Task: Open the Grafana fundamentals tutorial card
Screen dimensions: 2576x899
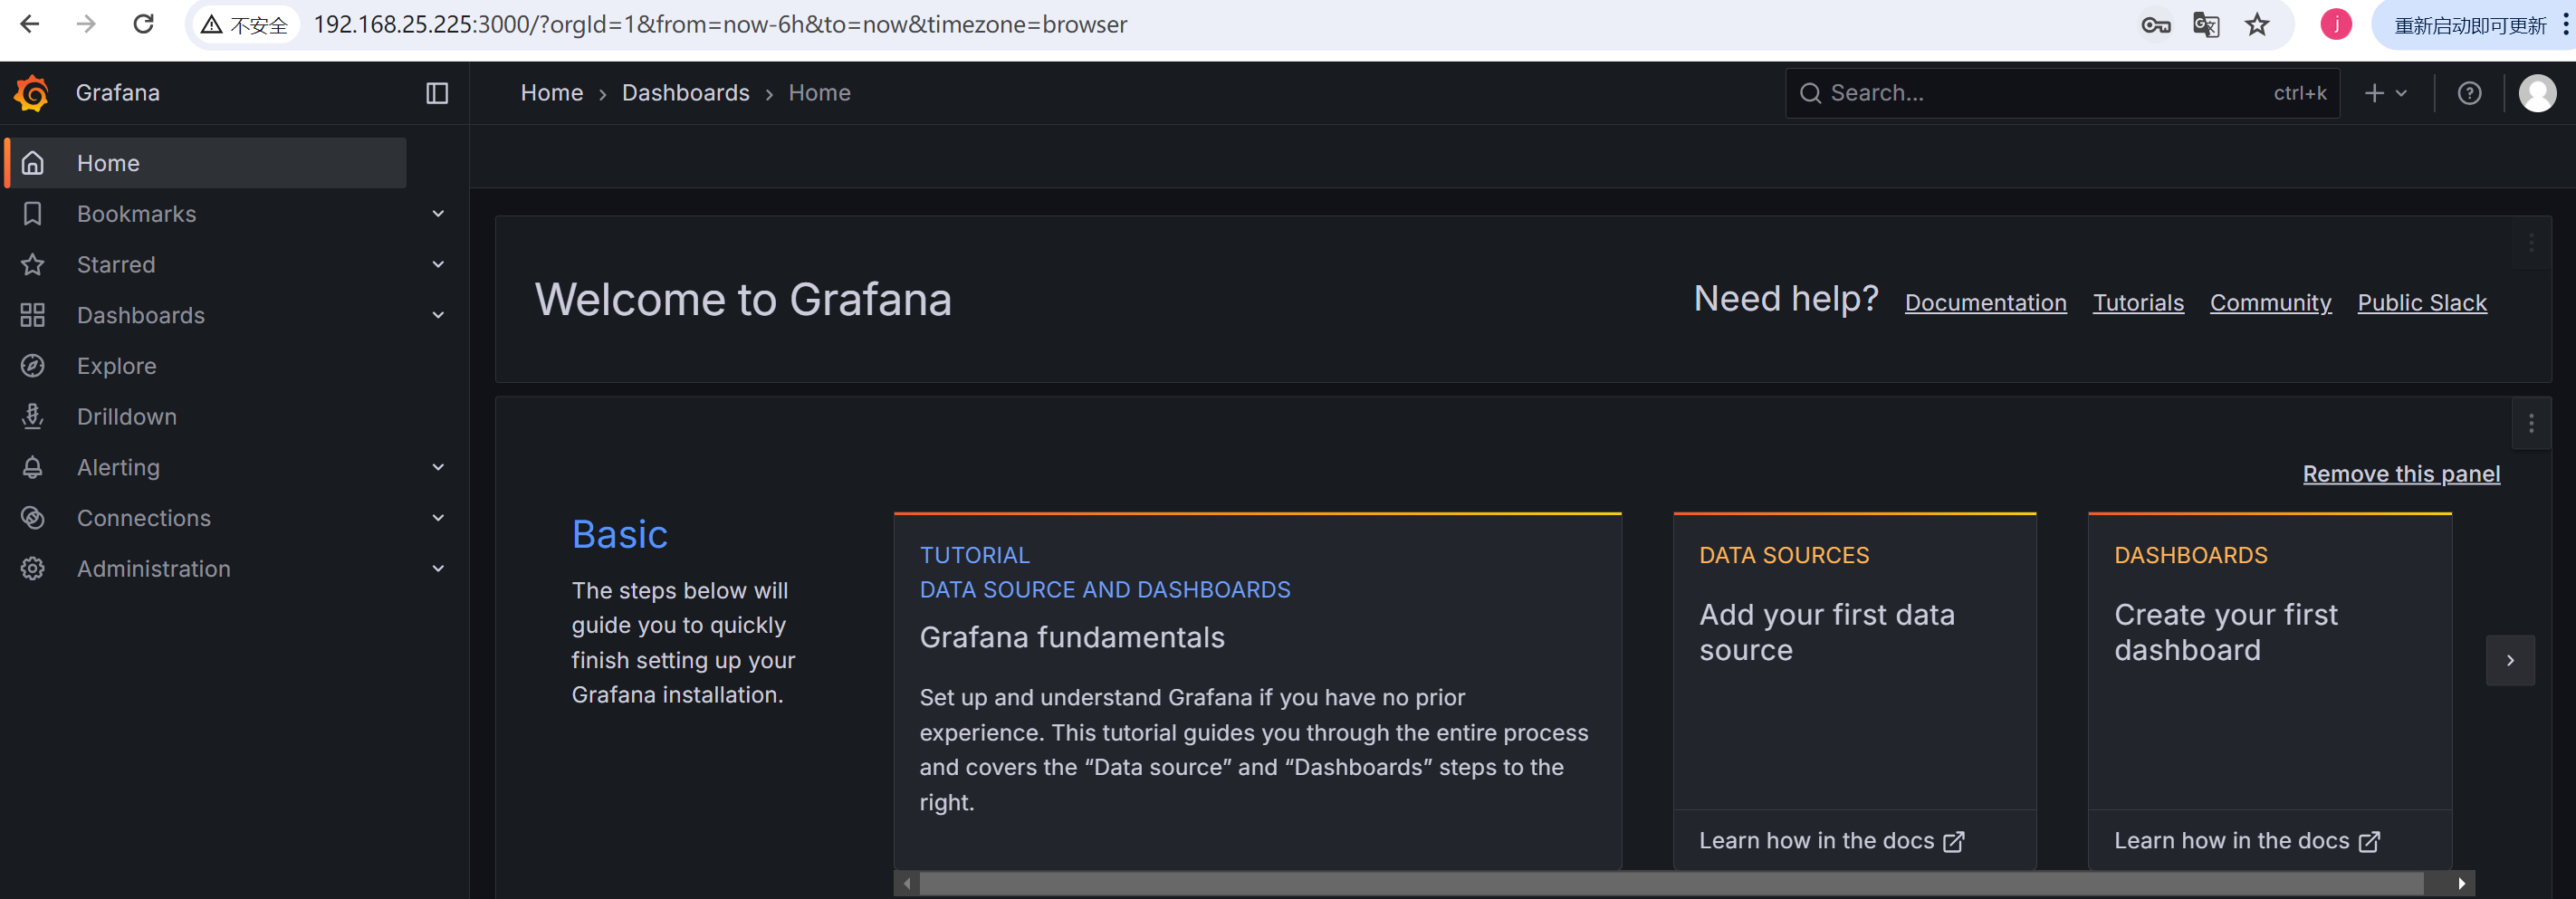Action: [x=1257, y=690]
